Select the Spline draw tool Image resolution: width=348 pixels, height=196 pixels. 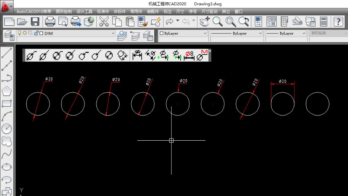(x=7, y=154)
